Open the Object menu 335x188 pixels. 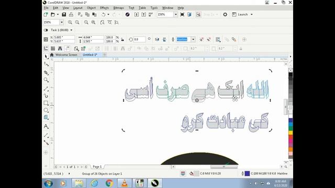click(x=91, y=8)
